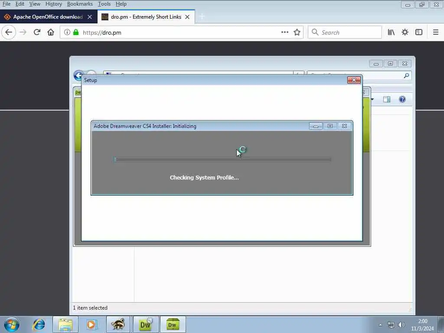
Task: Show hidden system tray icons
Action: [380, 325]
